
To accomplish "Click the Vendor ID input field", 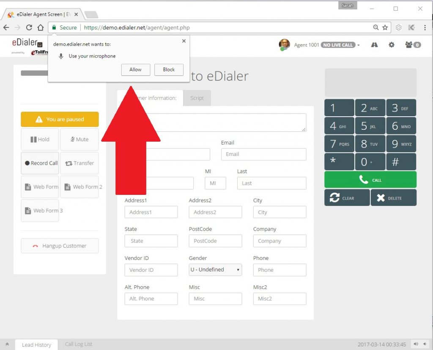I will [x=151, y=270].
